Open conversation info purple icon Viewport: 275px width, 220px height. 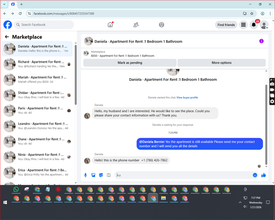point(261,41)
